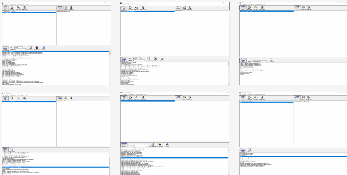The width and height of the screenshot is (347, 175).
Task: Open Favorites in Tax Corresponder window
Action: [167, 145]
